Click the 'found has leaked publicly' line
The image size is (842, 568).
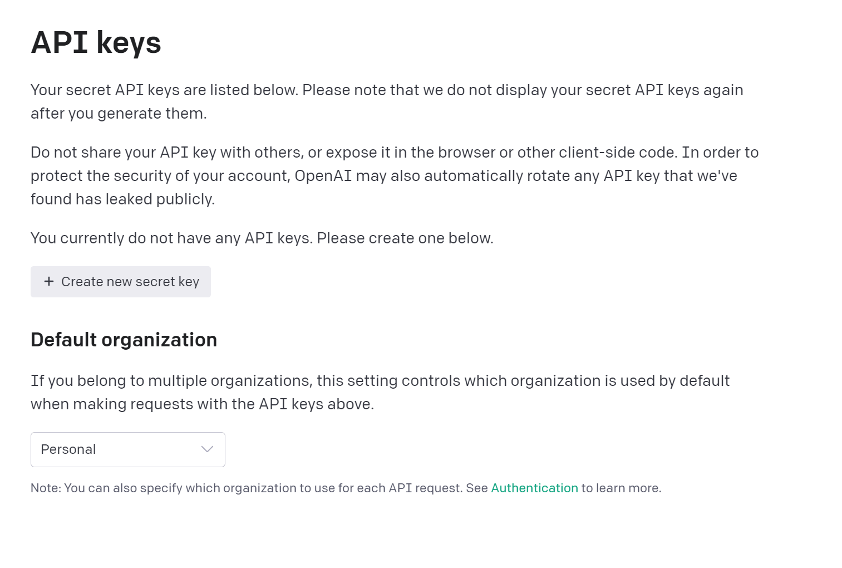pyautogui.click(x=122, y=199)
